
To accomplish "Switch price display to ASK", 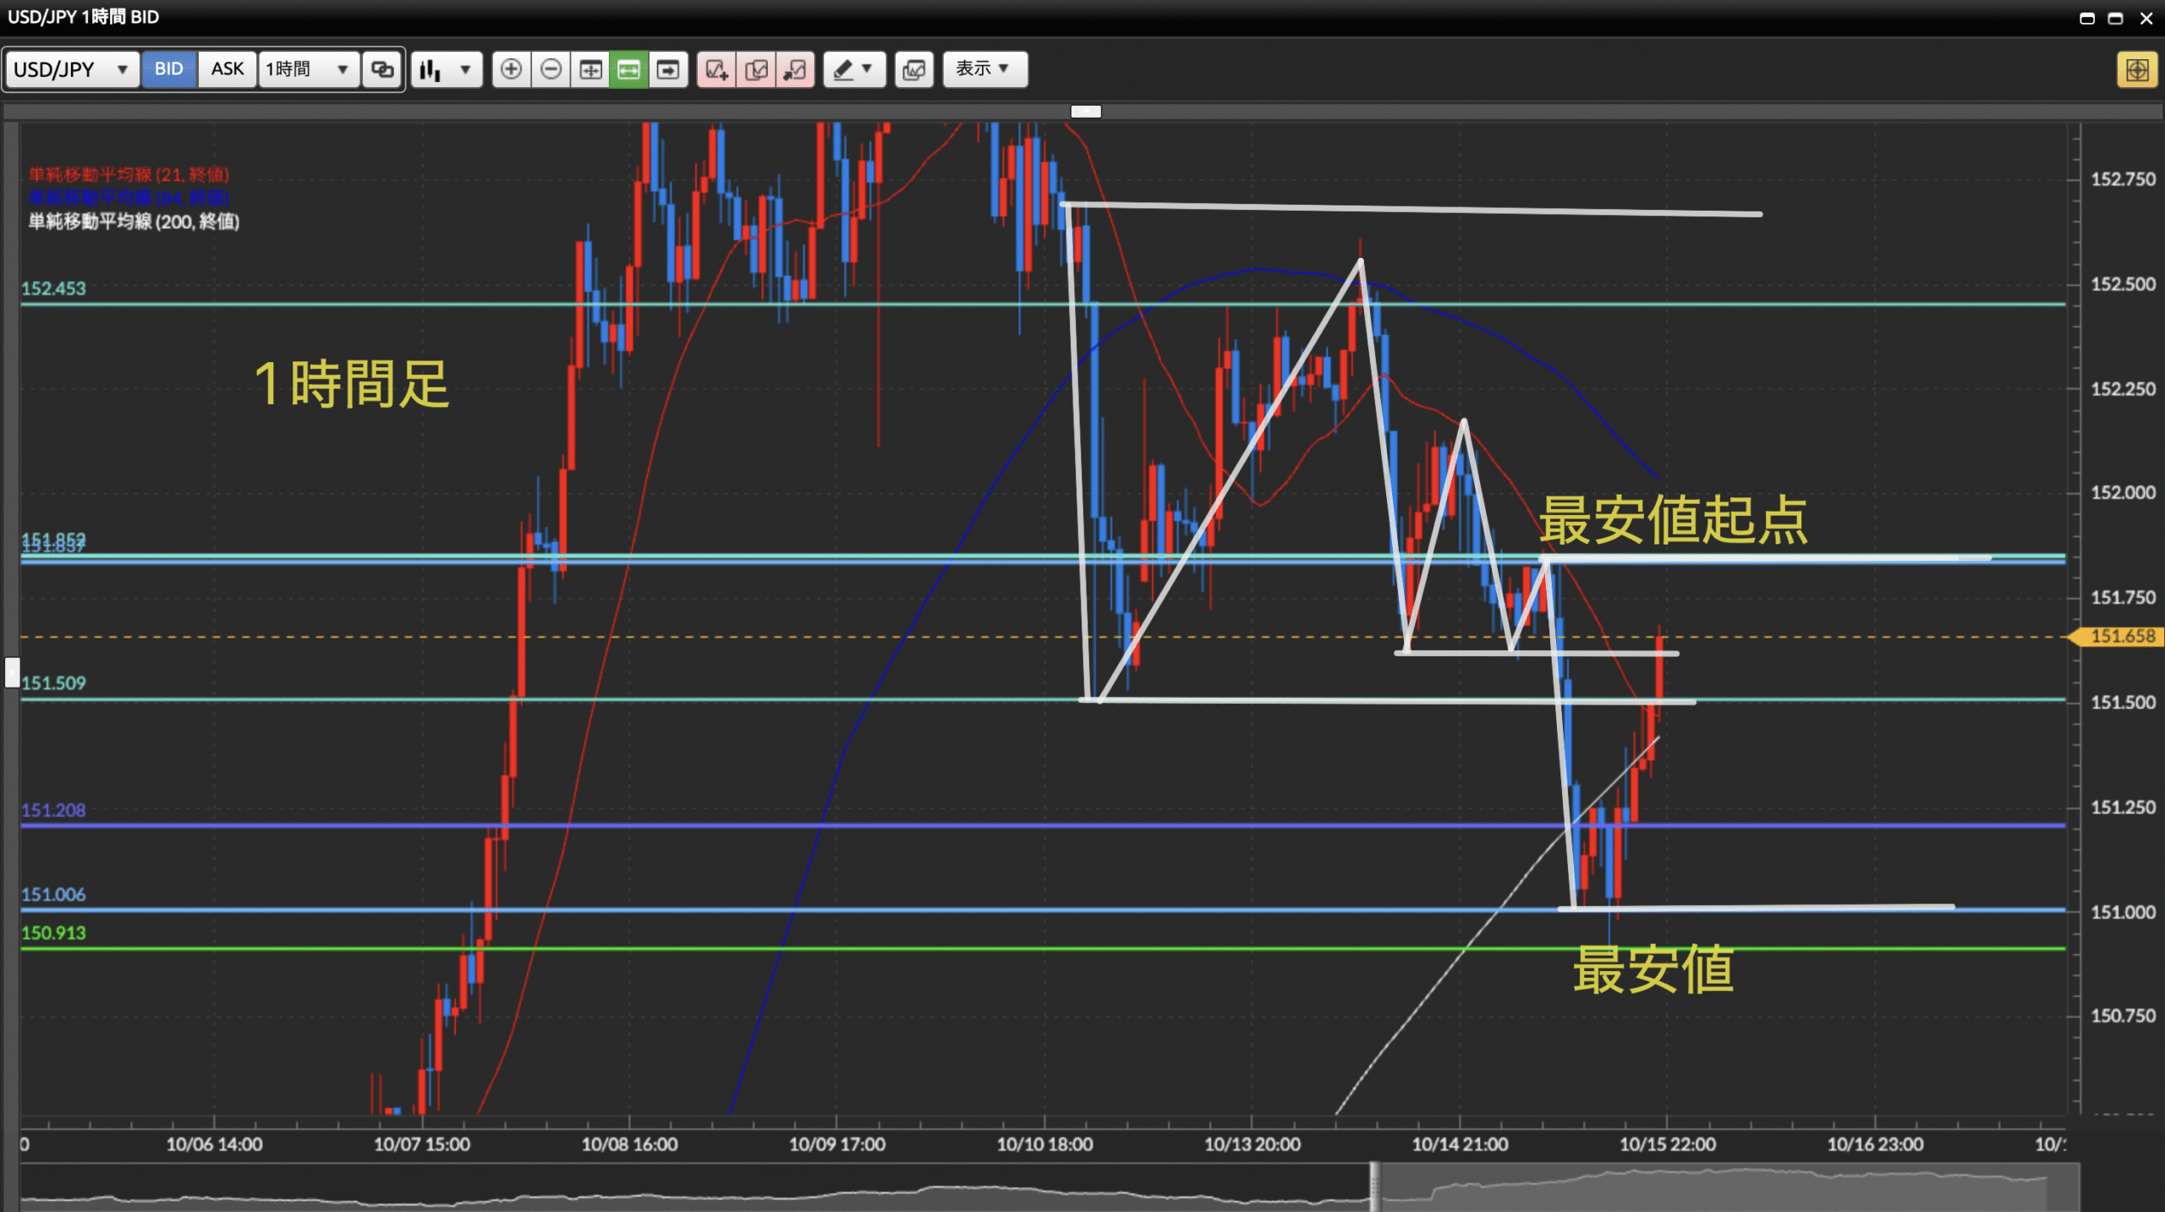I will tap(227, 69).
